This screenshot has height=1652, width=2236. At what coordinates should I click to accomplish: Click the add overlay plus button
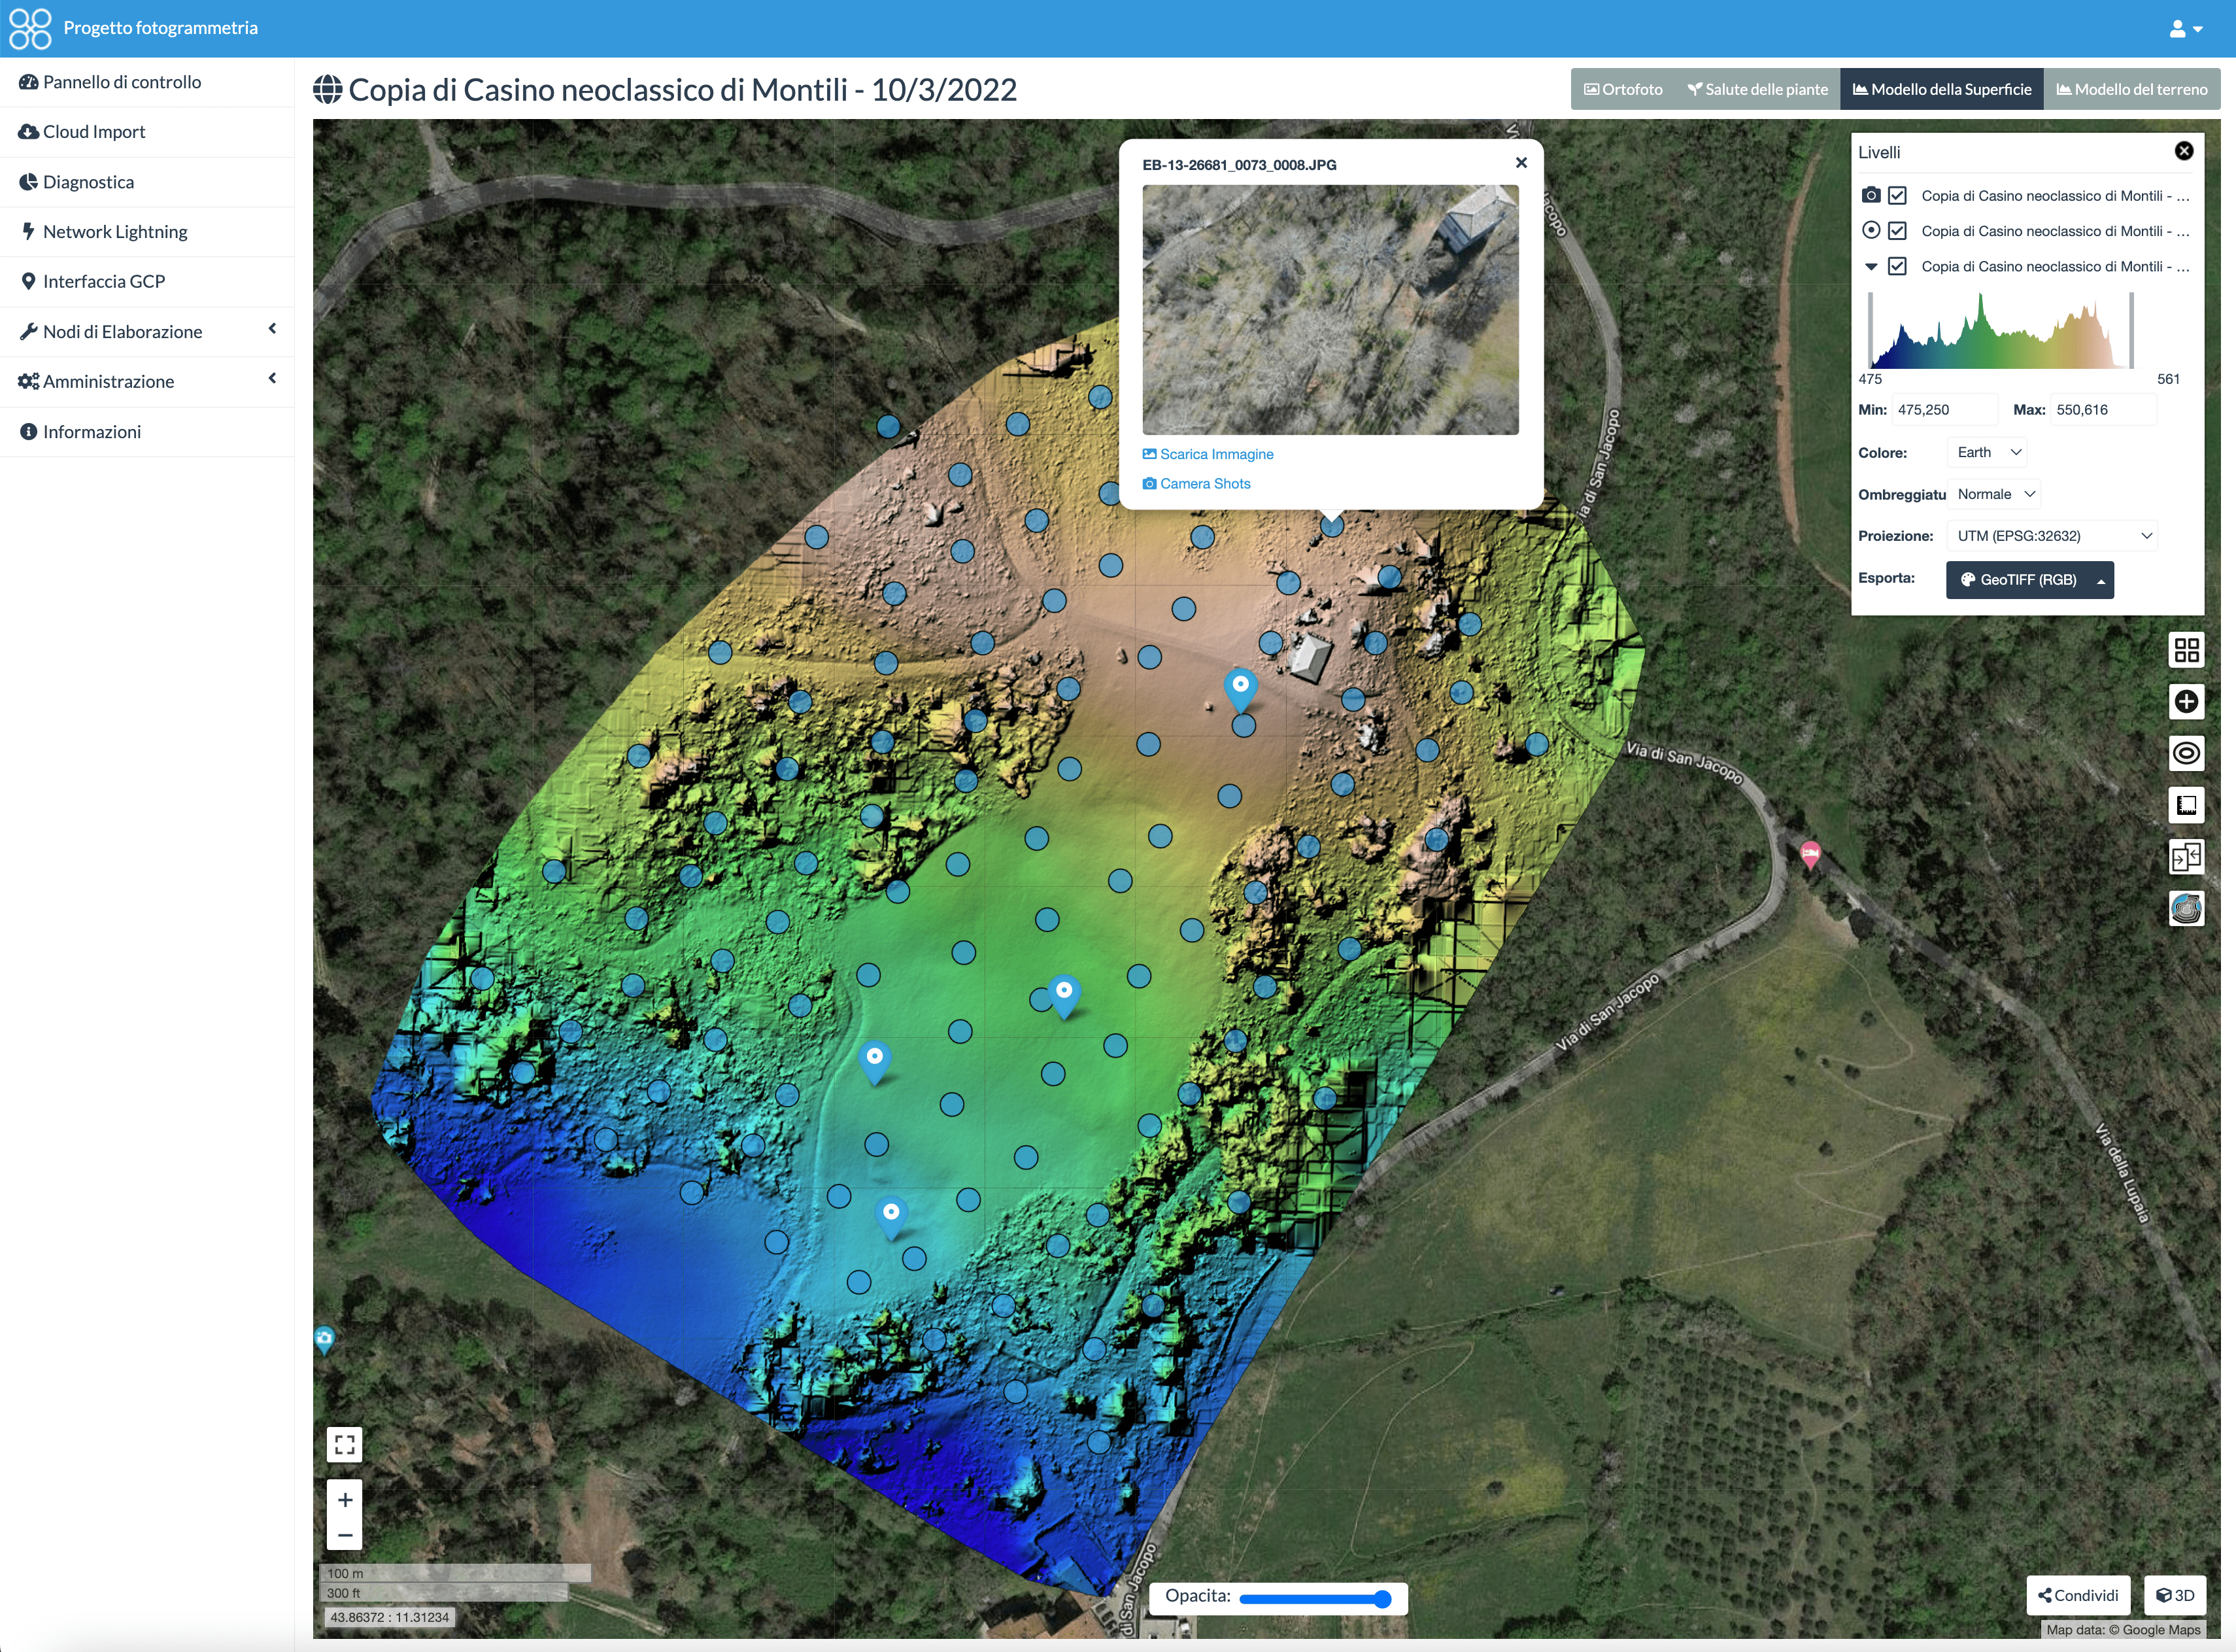coord(2187,702)
